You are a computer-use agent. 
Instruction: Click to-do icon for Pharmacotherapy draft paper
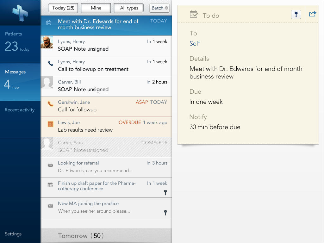pyautogui.click(x=51, y=185)
